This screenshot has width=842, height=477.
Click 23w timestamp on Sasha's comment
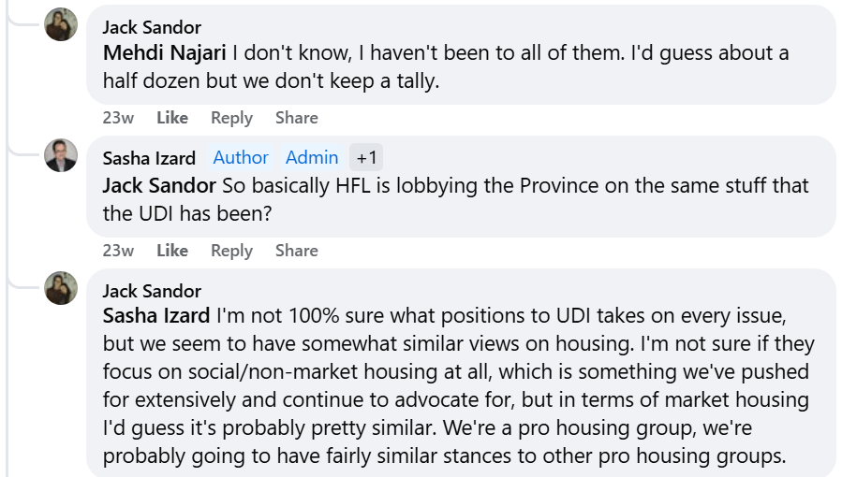click(x=118, y=251)
